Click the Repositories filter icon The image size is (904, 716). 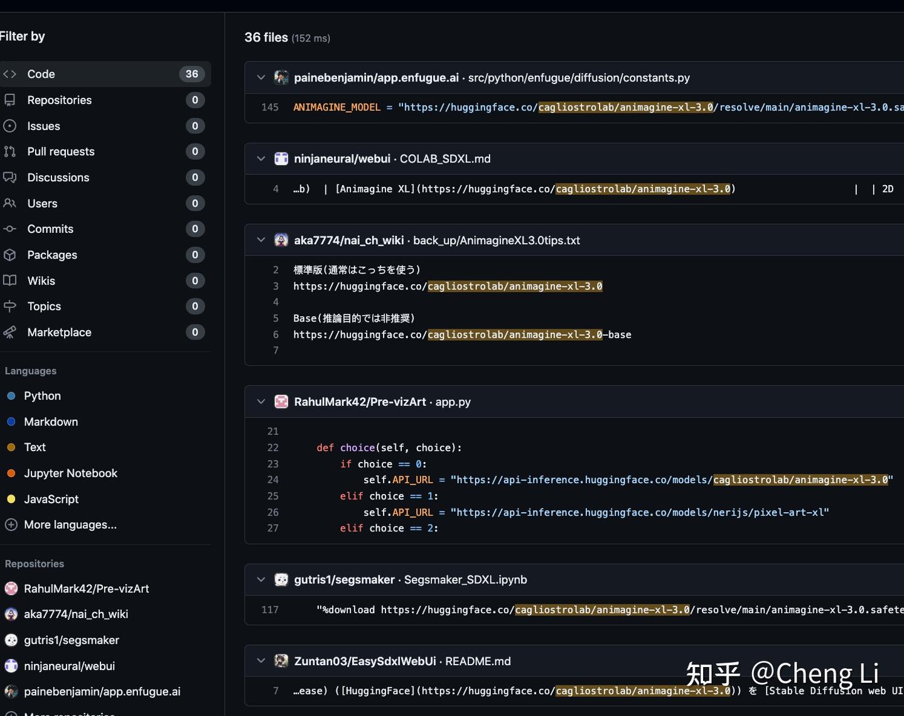(10, 100)
